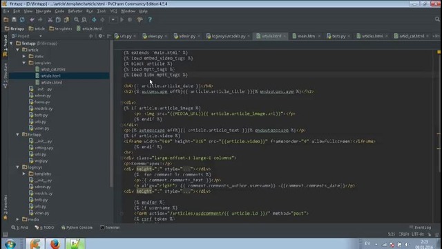
Task: Click firstapp in the breadcrumb bar
Action: coord(15,28)
